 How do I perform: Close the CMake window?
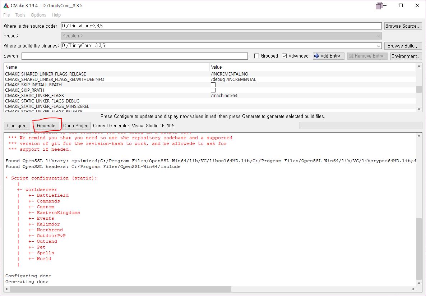point(417,5)
